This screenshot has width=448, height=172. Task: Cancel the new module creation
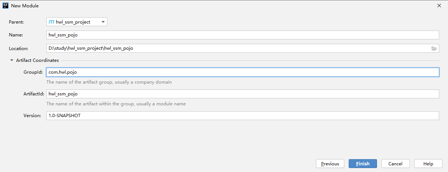tap(395, 164)
